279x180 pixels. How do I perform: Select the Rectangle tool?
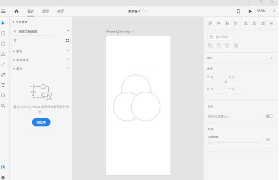click(x=3, y=33)
